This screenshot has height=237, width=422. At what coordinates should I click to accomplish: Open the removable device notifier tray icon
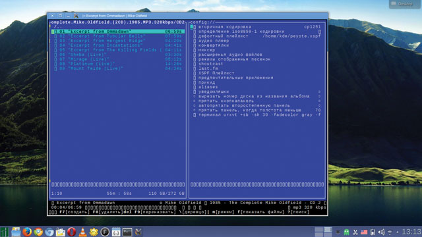point(373,232)
